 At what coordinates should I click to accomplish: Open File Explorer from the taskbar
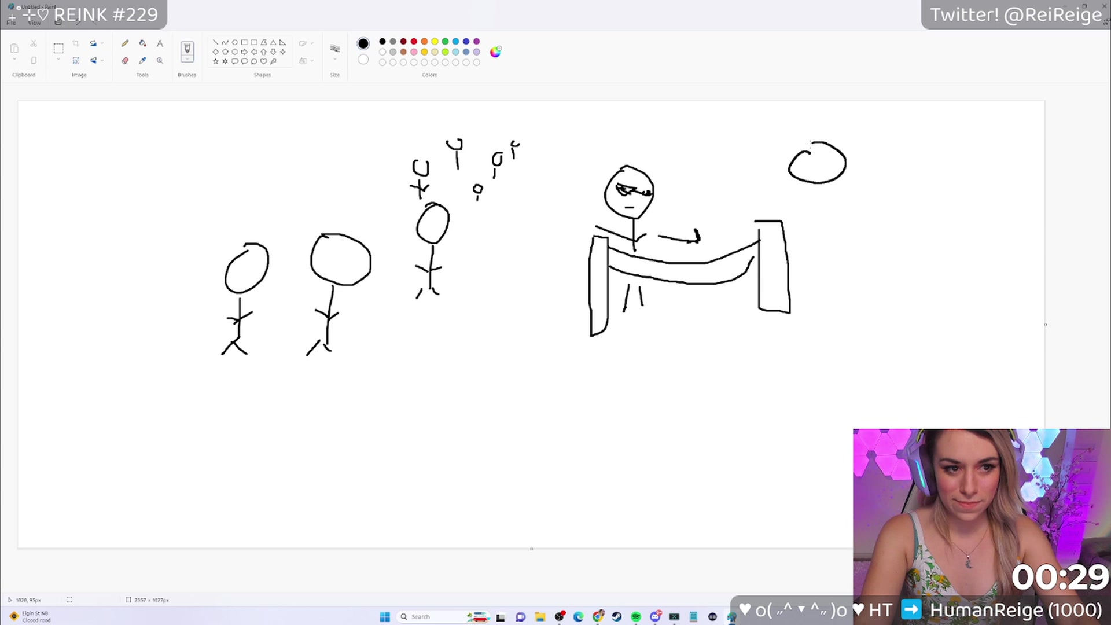tap(540, 617)
